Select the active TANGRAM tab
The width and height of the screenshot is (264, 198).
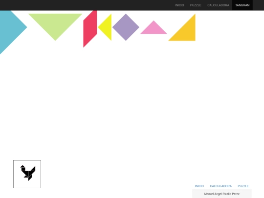click(242, 5)
